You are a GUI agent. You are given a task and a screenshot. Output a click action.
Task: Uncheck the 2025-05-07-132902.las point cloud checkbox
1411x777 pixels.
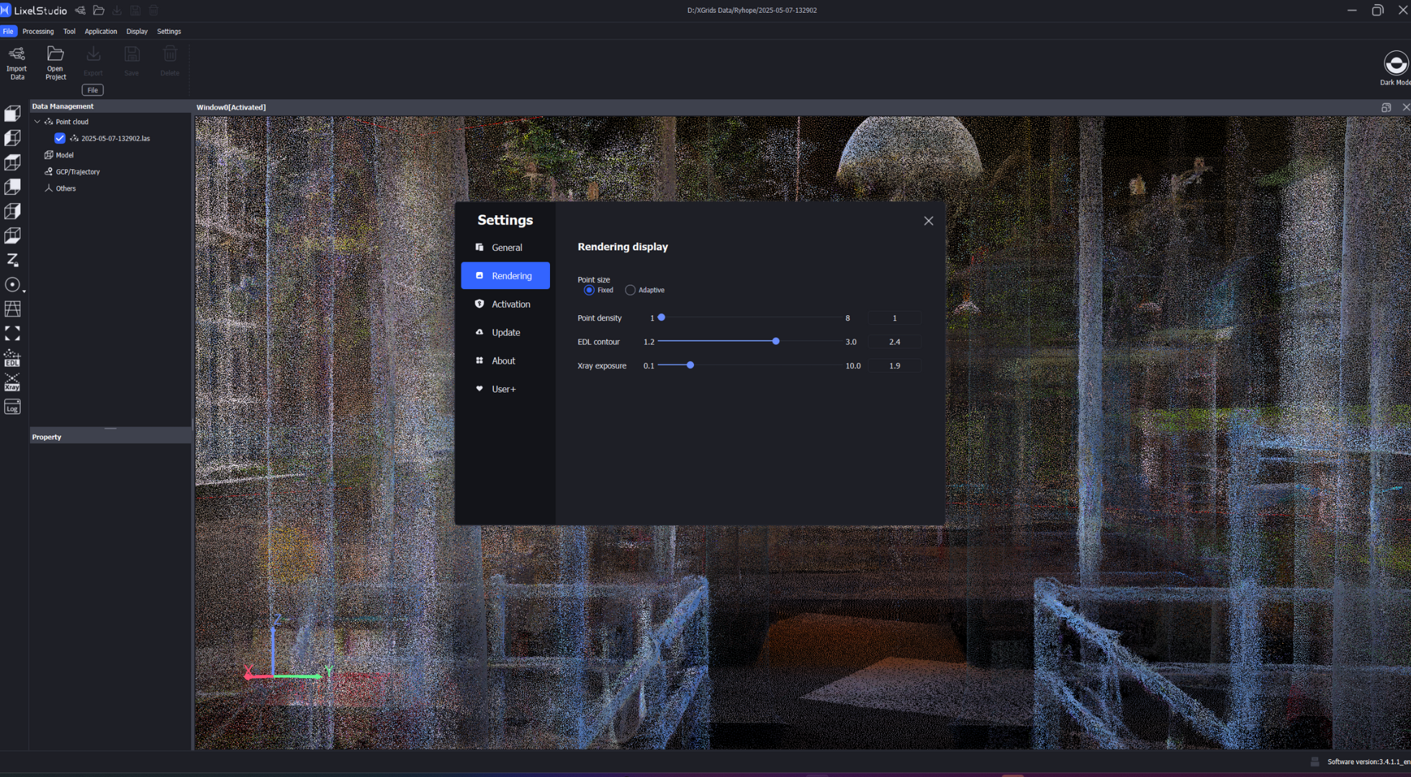click(60, 138)
